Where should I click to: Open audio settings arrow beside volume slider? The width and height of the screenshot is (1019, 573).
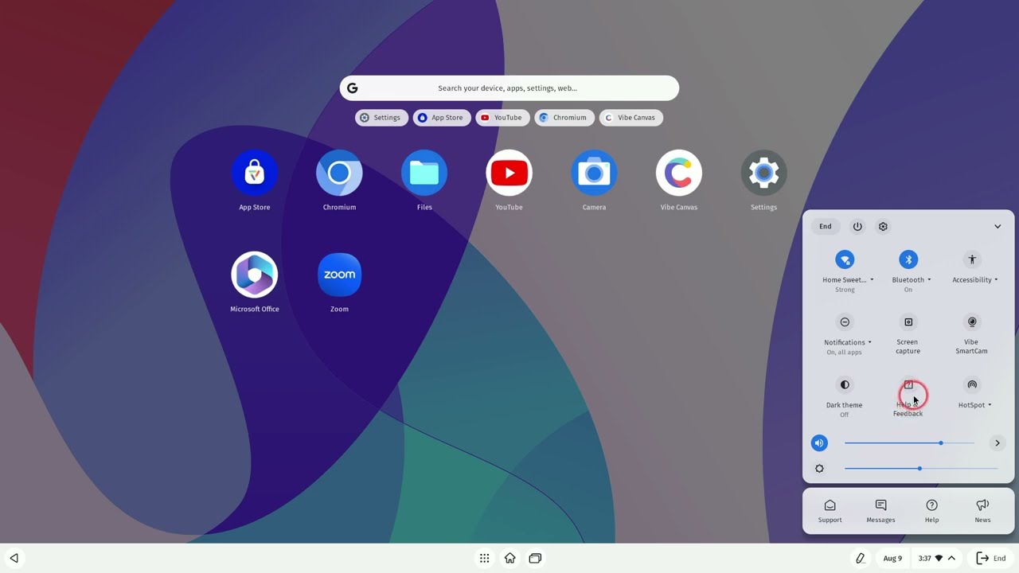(x=998, y=443)
